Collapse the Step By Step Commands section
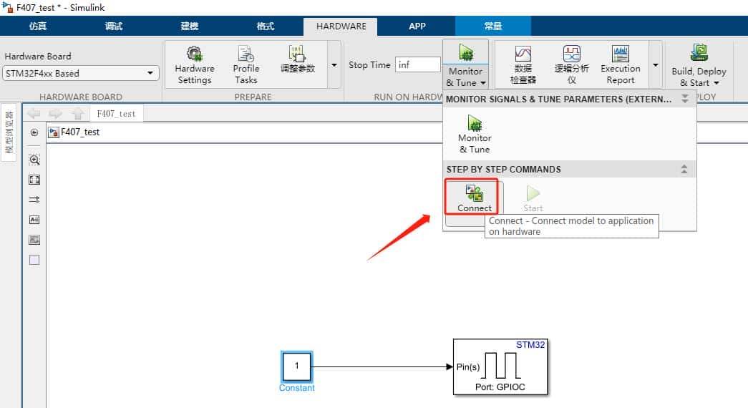 (684, 169)
